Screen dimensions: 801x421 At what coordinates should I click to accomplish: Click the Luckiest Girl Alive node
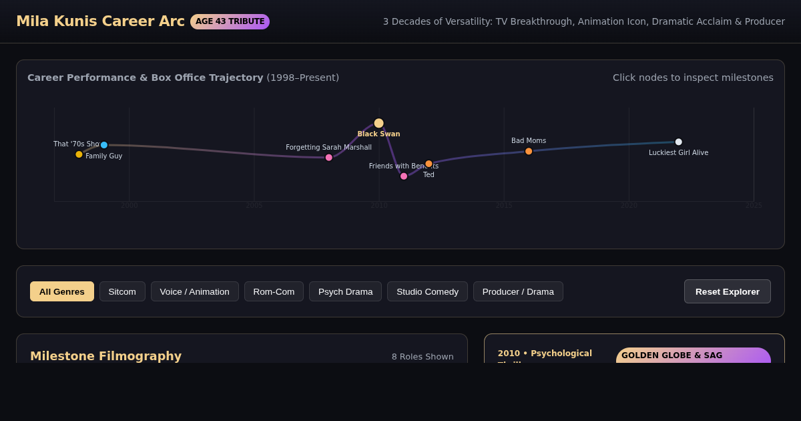[x=679, y=142]
